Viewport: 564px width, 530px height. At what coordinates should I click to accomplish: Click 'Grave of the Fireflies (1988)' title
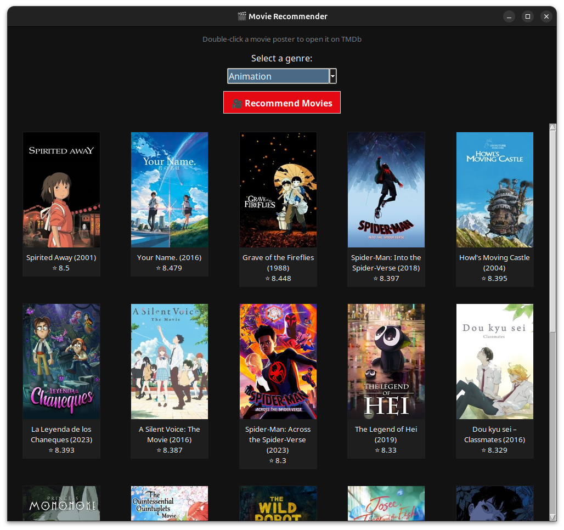278,263
